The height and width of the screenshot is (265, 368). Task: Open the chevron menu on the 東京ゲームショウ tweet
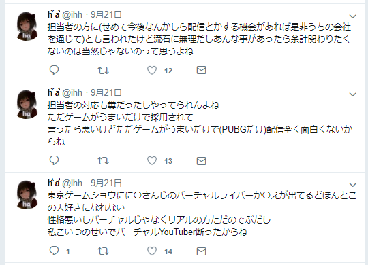click(x=353, y=185)
